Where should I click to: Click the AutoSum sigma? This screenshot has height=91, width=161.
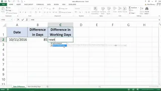coord(130,8)
